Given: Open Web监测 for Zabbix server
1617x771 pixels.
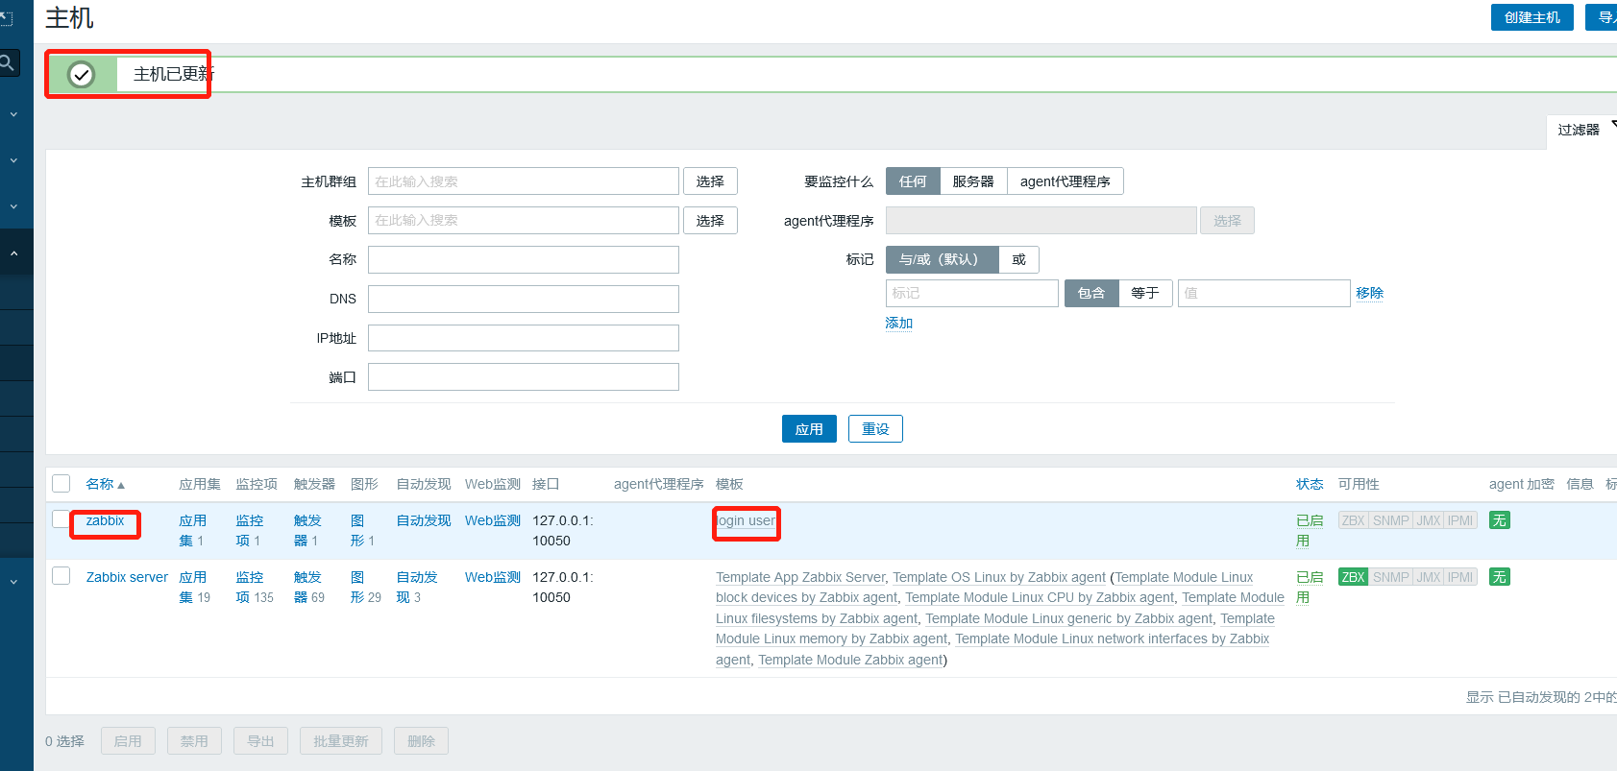Looking at the screenshot, I should 493,577.
